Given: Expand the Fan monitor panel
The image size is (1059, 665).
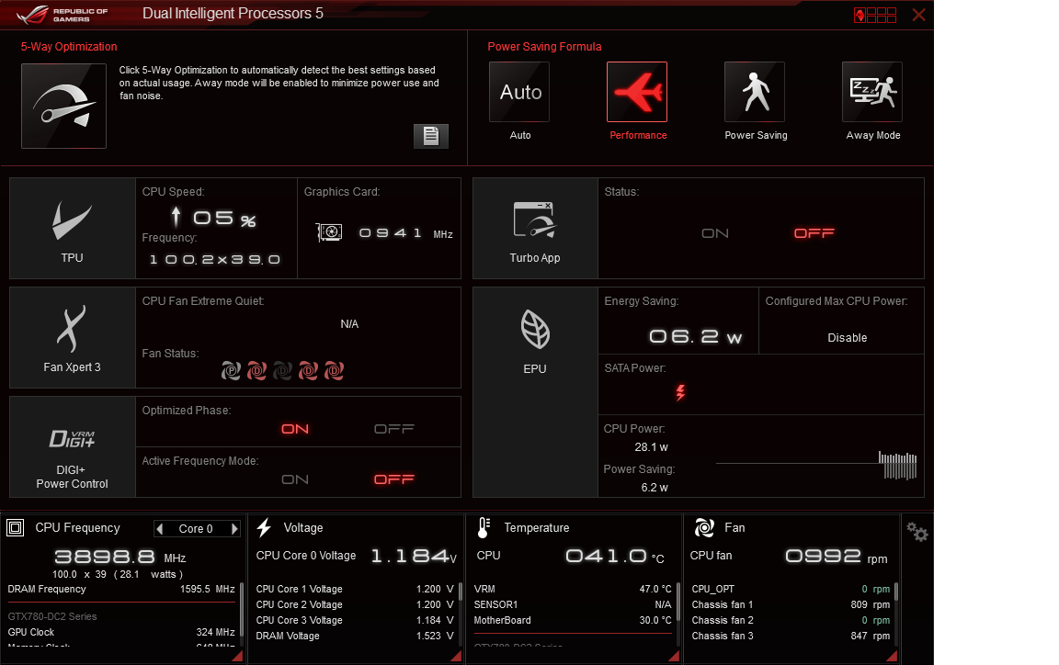Looking at the screenshot, I should pos(892,656).
